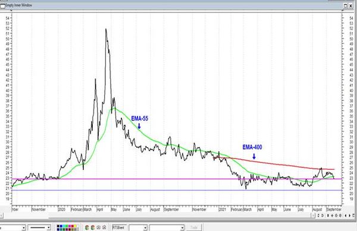The height and width of the screenshot is (231, 357).
Task: Click the Empty Inner Window title icon
Action: coord(3,6)
